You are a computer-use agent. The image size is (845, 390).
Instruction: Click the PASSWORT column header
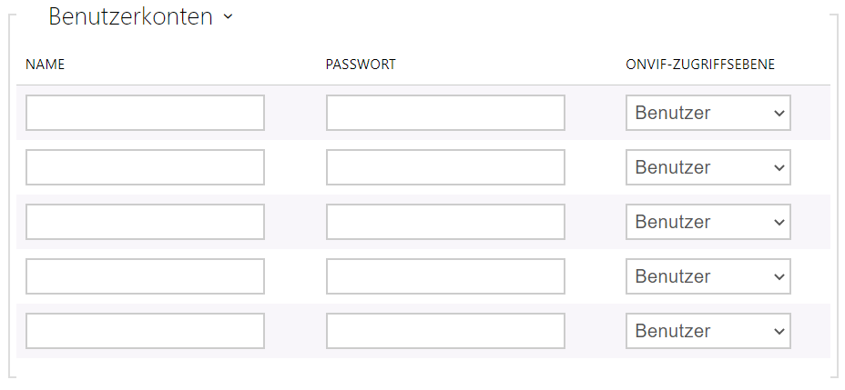(x=360, y=65)
